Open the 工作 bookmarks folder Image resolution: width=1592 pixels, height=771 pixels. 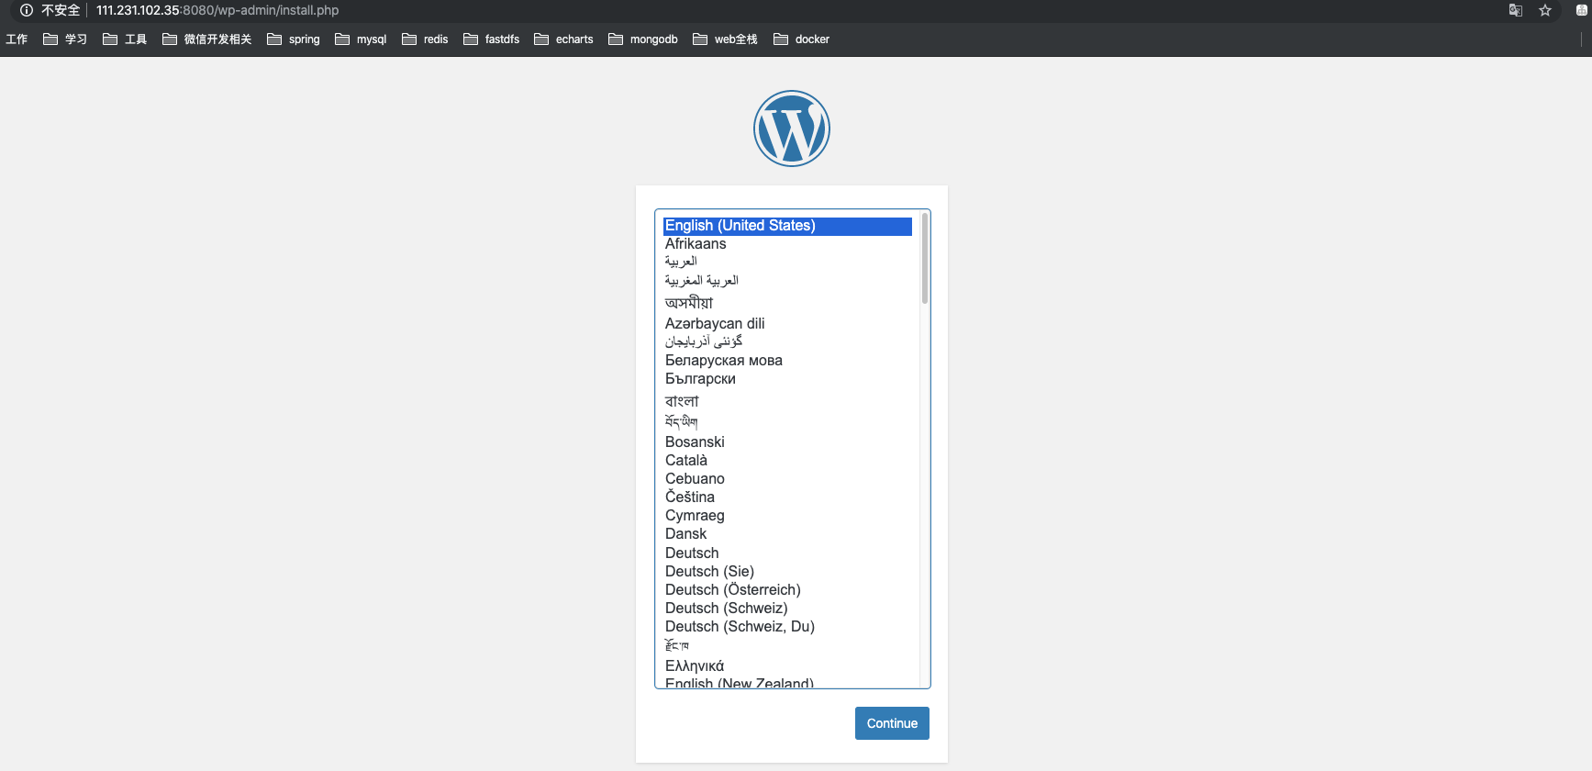[17, 39]
